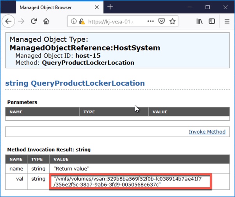Open a new tab with plus button
235x197 pixels.
pos(110,7)
